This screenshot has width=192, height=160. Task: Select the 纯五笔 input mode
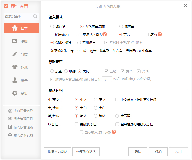(52, 27)
